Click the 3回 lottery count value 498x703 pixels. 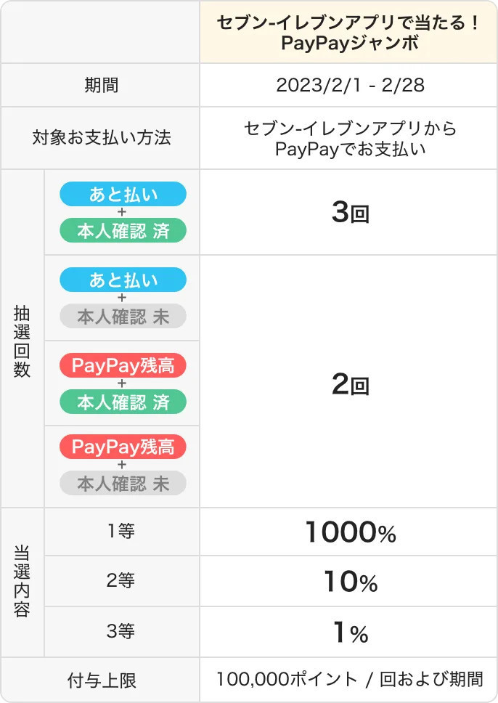pyautogui.click(x=350, y=213)
